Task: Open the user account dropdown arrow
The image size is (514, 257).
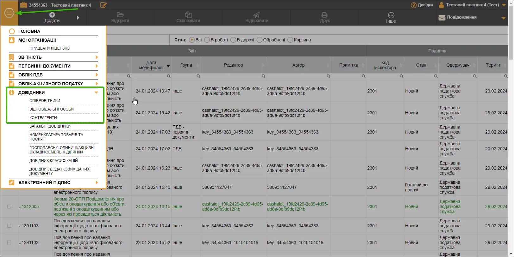Action: click(x=504, y=5)
